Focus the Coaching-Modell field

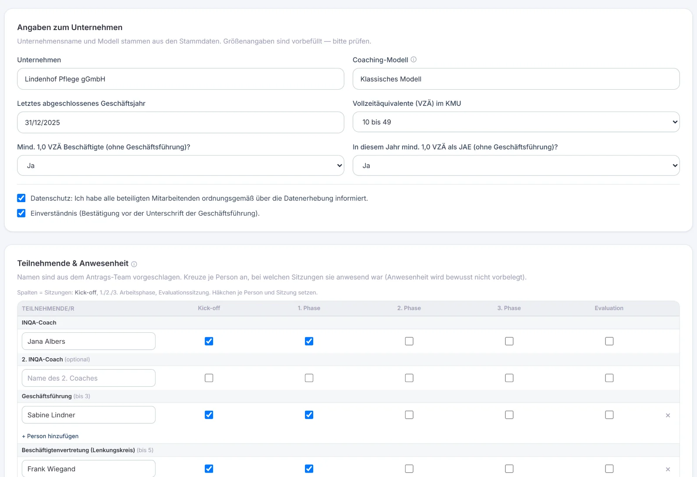click(x=516, y=79)
